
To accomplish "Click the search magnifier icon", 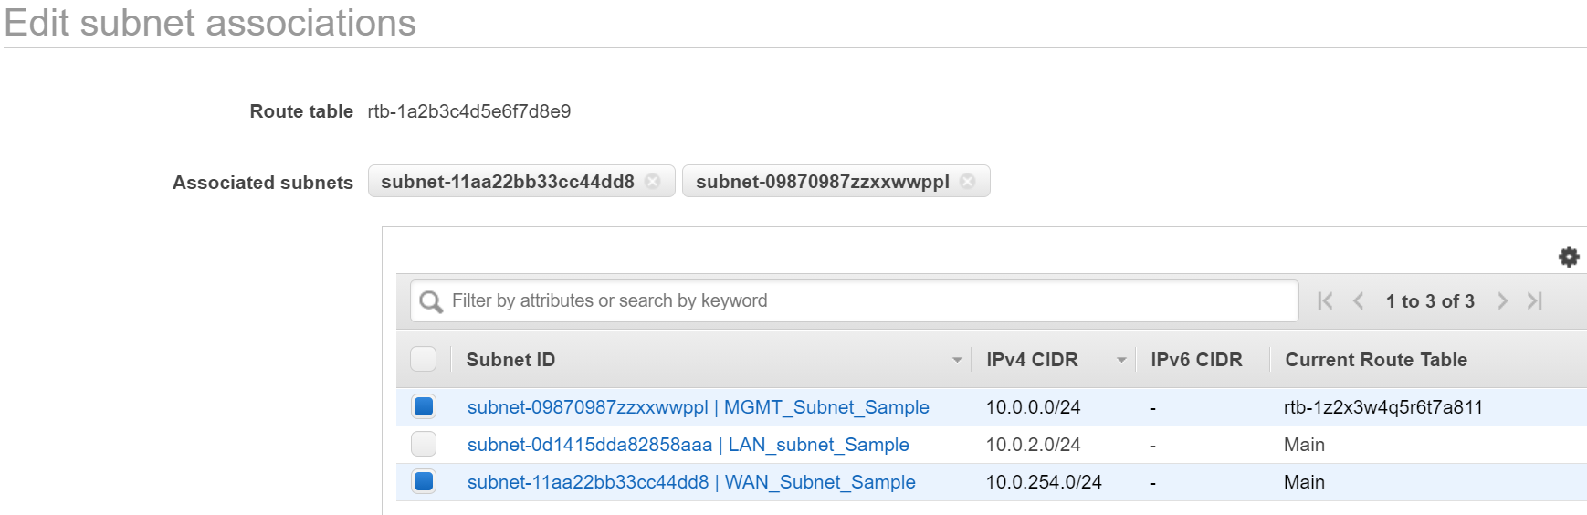I will [x=431, y=301].
